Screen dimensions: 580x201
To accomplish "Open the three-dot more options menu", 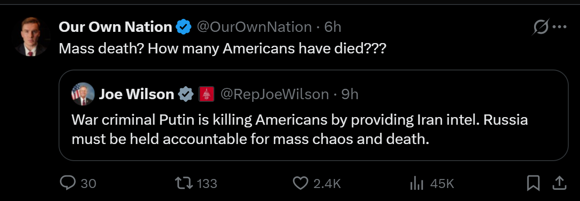I will (559, 27).
